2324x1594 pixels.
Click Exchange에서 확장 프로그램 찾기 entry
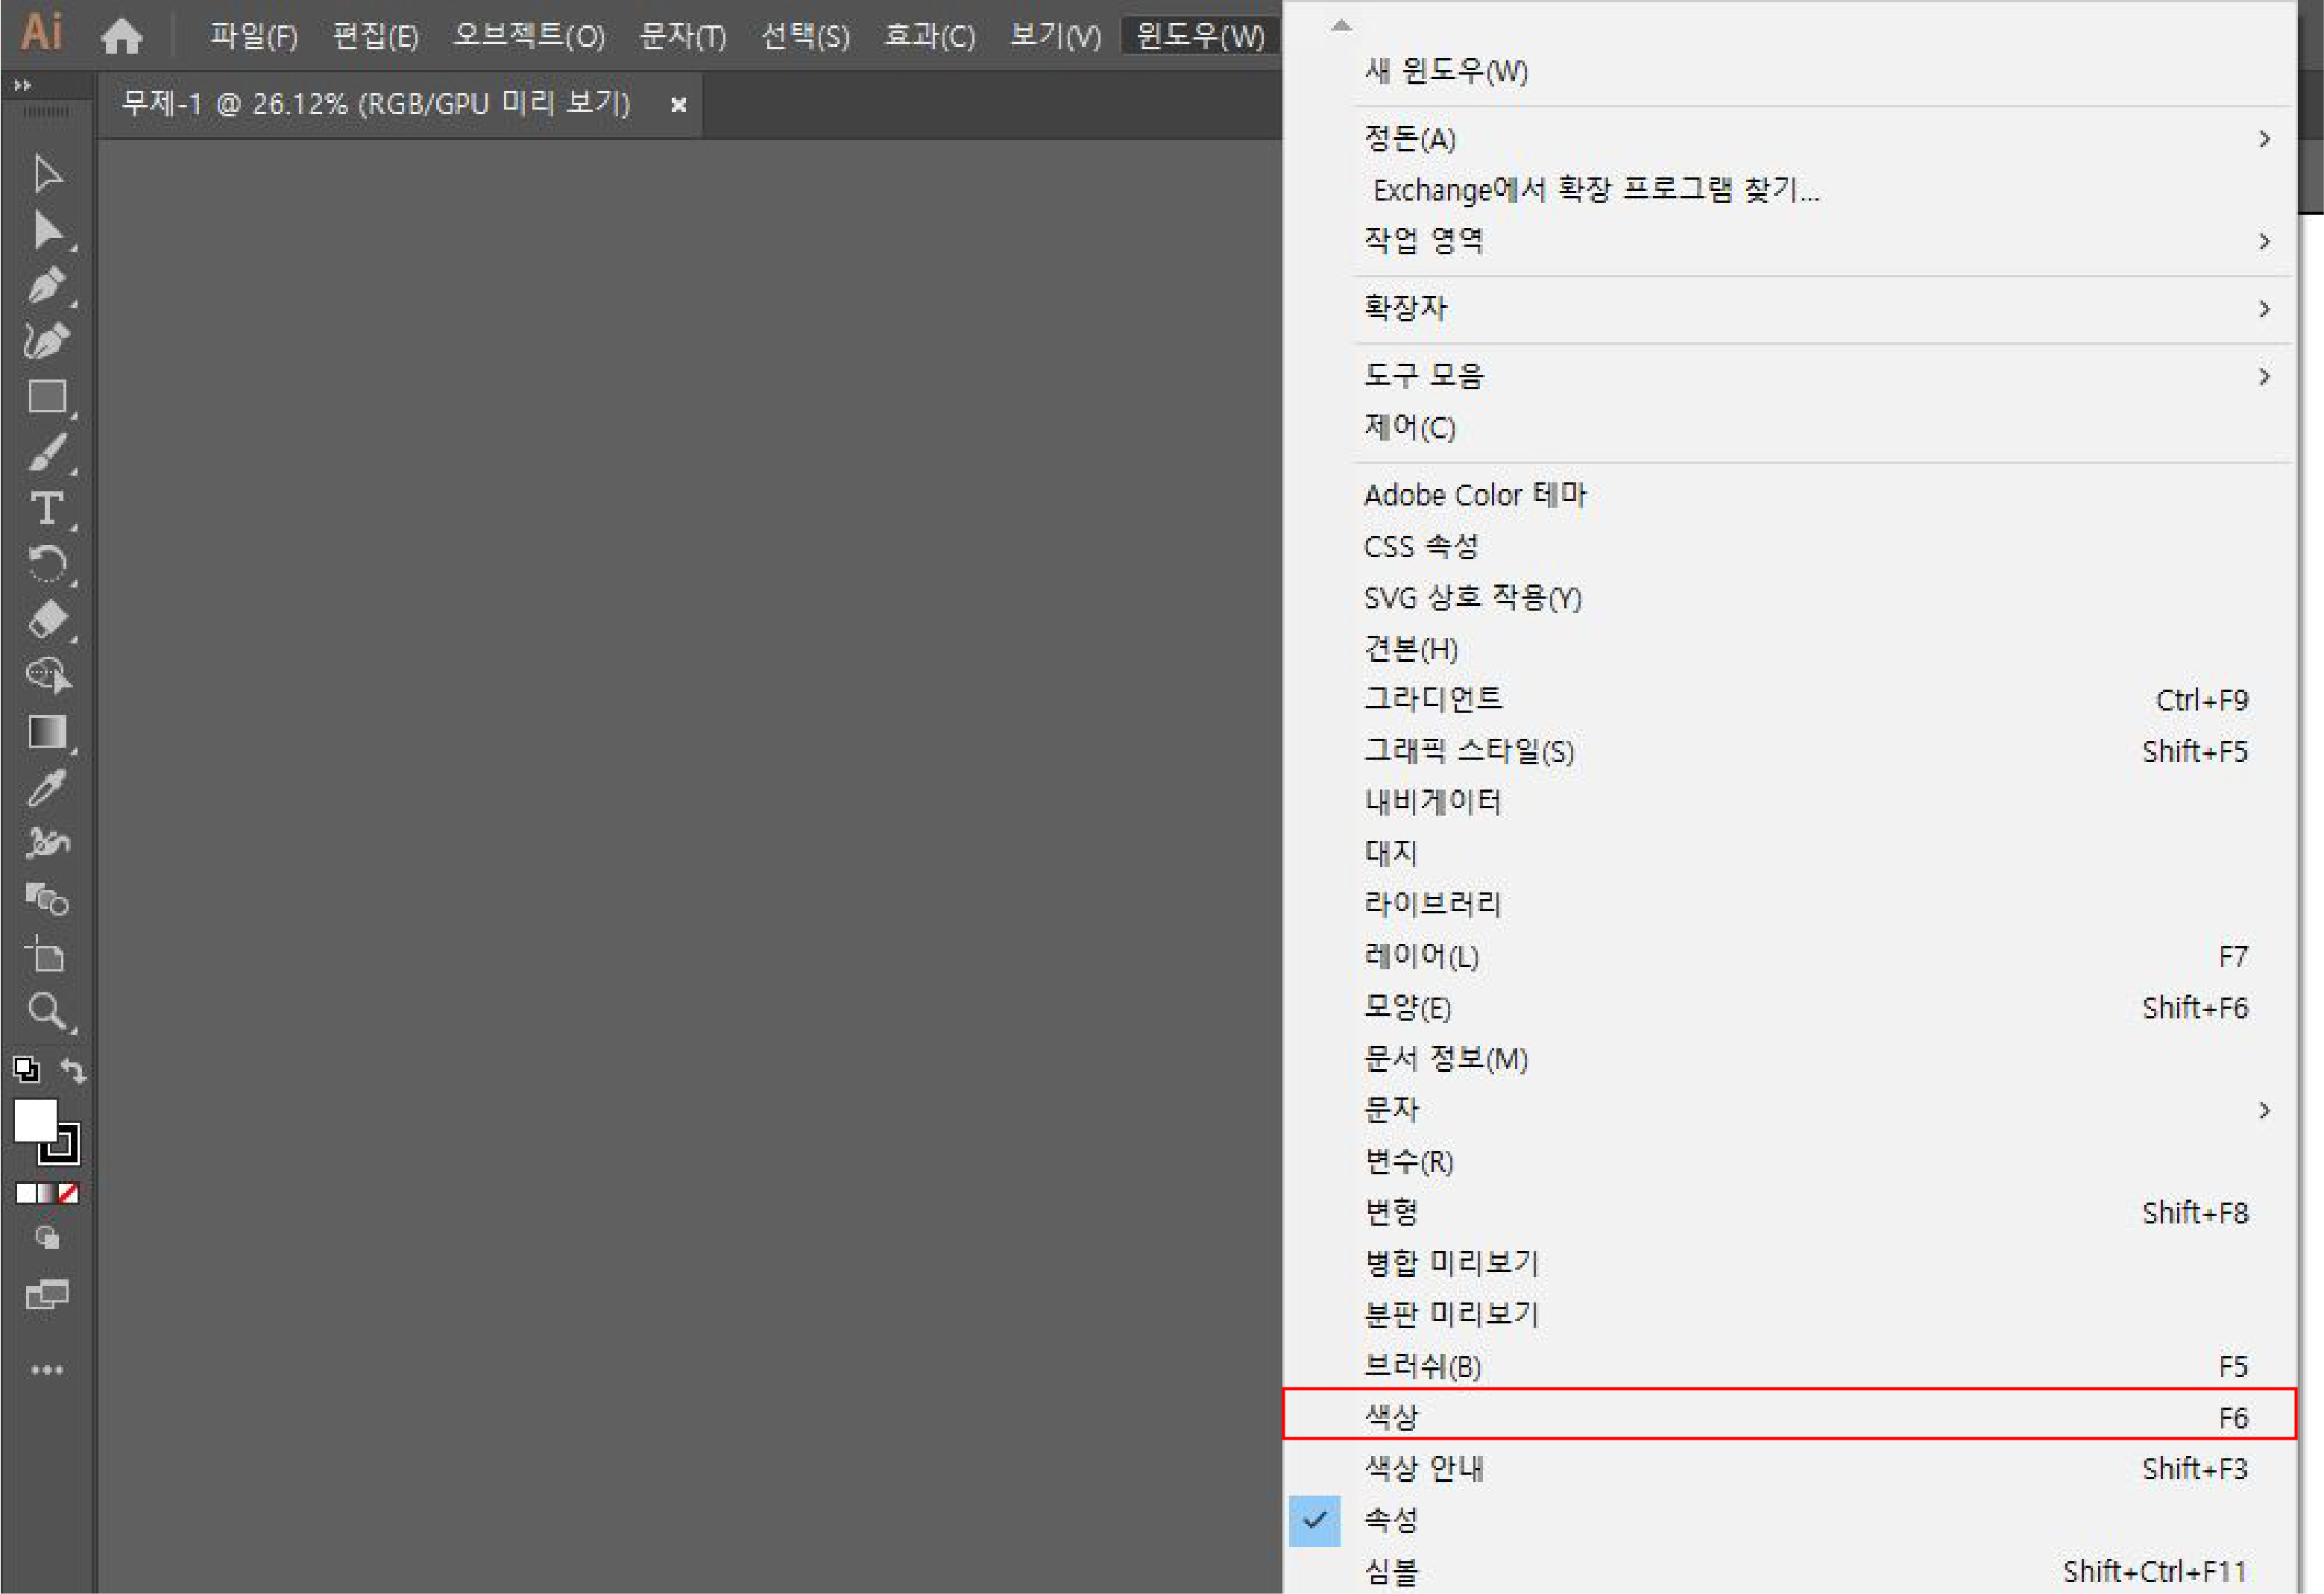click(1595, 190)
